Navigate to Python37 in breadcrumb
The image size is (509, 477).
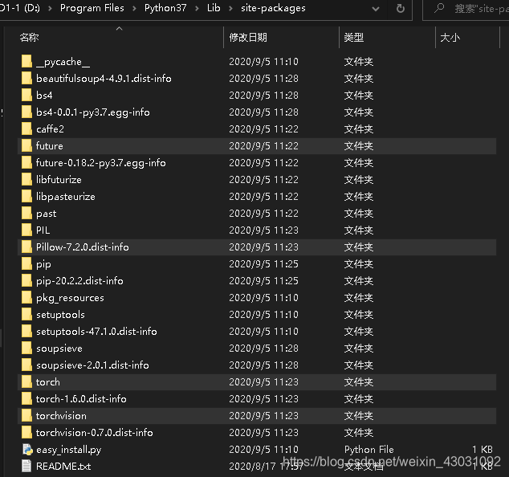tap(165, 8)
